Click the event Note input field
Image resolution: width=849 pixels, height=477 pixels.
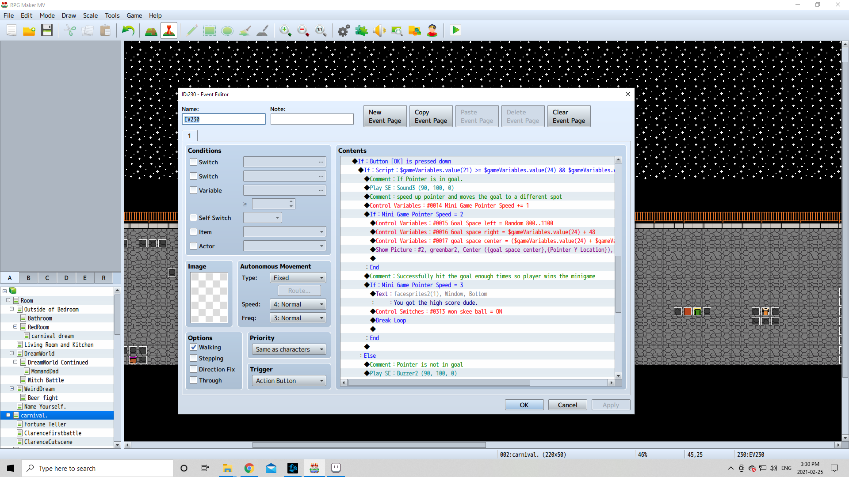point(312,119)
